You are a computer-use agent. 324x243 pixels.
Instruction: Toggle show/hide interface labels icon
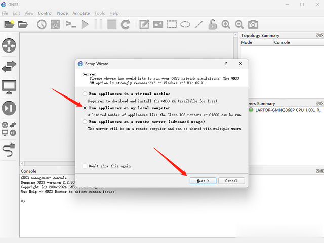pos(55,24)
